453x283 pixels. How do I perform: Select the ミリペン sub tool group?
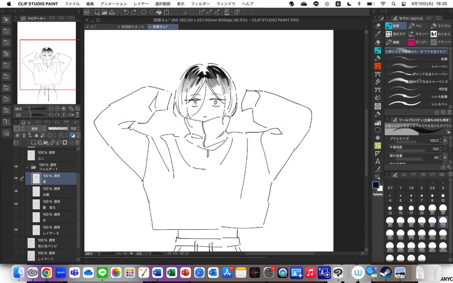(441, 25)
